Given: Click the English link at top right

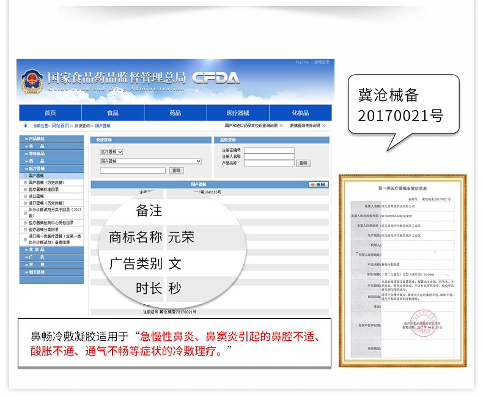Looking at the screenshot, I should [302, 62].
